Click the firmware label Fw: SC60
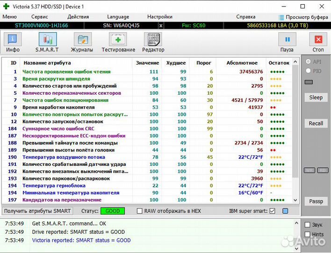The height and width of the screenshot is (253, 331). point(194,26)
